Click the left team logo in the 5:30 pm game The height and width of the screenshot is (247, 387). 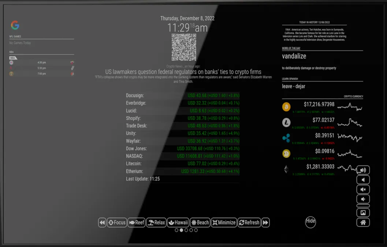click(11, 68)
